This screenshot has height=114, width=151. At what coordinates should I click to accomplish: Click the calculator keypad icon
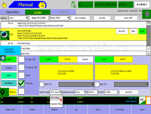coord(145,15)
